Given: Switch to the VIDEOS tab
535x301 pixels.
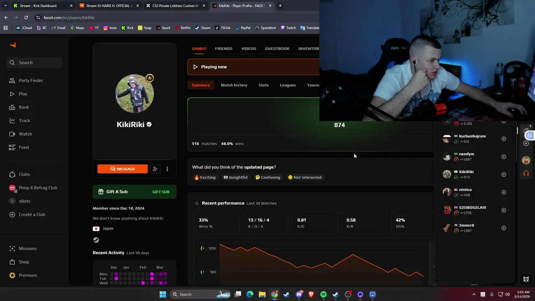Looking at the screenshot, I should pos(249,48).
